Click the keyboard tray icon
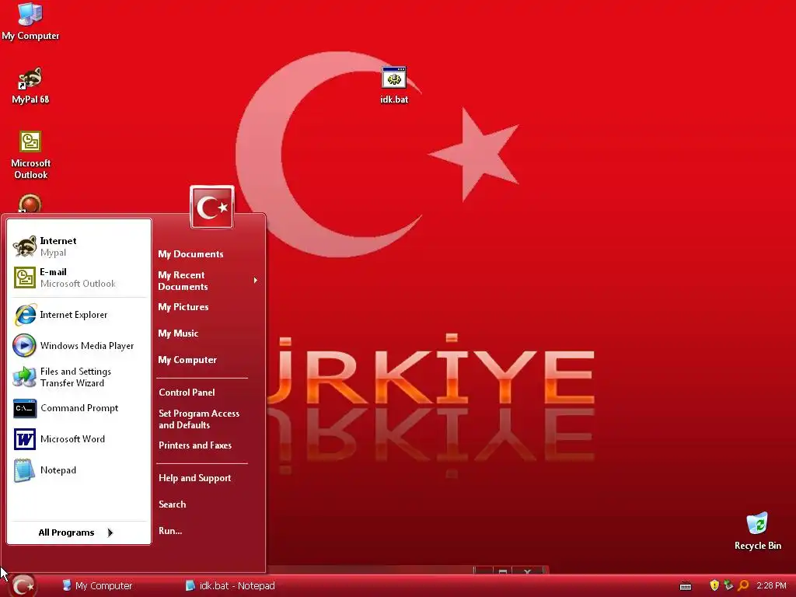Viewport: 796px width, 597px height. 686,586
